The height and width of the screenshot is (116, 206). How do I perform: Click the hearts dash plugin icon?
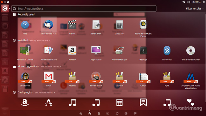click(190, 102)
